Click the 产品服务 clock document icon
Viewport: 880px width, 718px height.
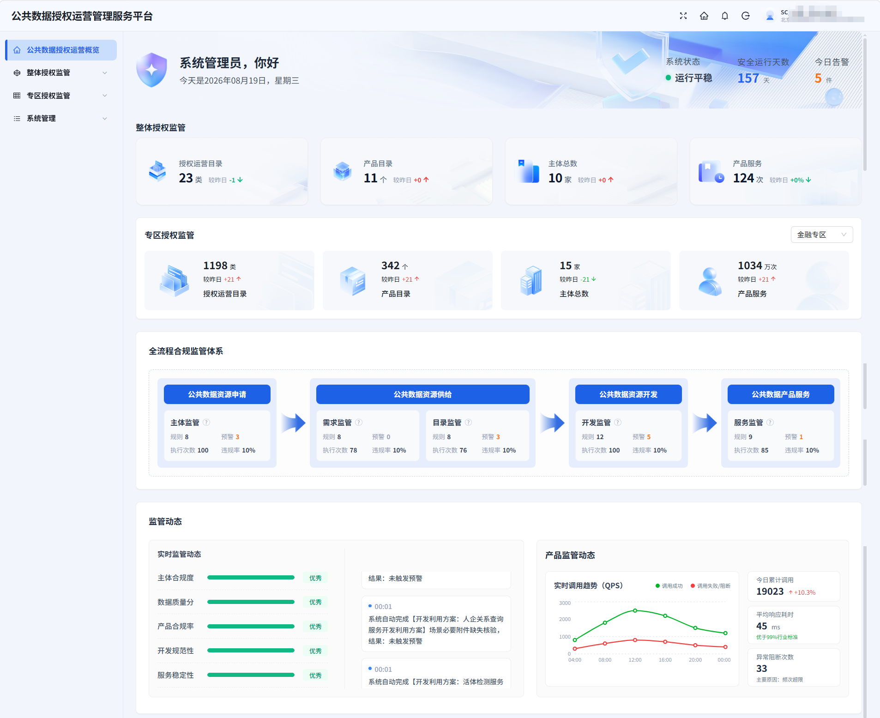pyautogui.click(x=711, y=172)
